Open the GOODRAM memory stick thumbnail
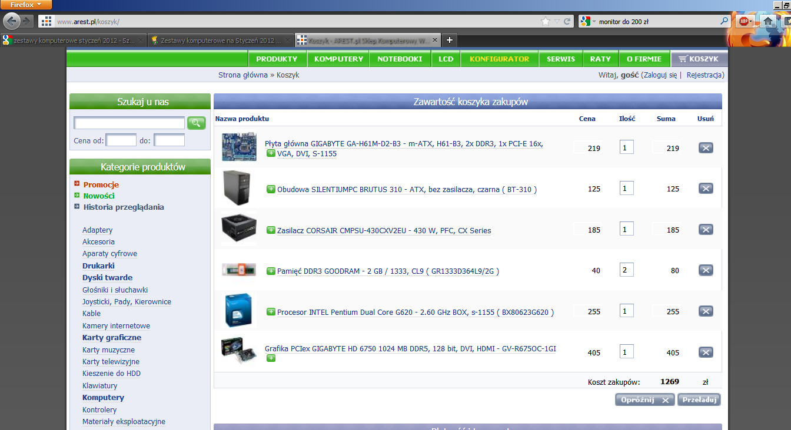The image size is (791, 430). [239, 270]
